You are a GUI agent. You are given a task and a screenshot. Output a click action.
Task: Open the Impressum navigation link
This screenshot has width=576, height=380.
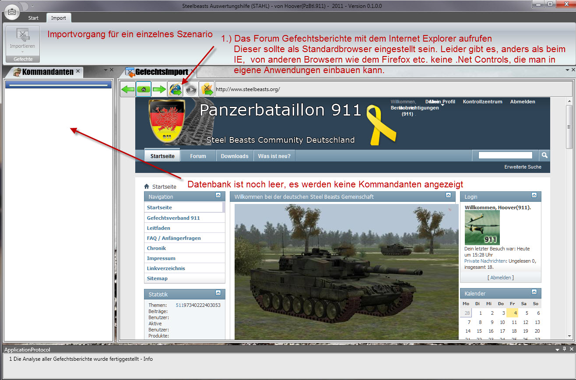(161, 258)
